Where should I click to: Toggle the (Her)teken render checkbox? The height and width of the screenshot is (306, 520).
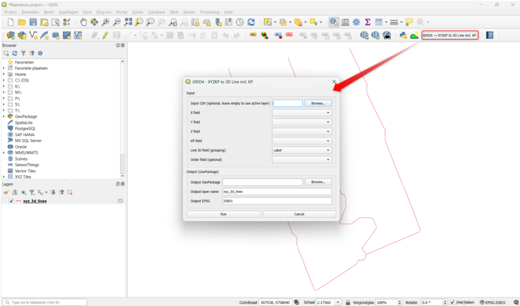click(452, 302)
